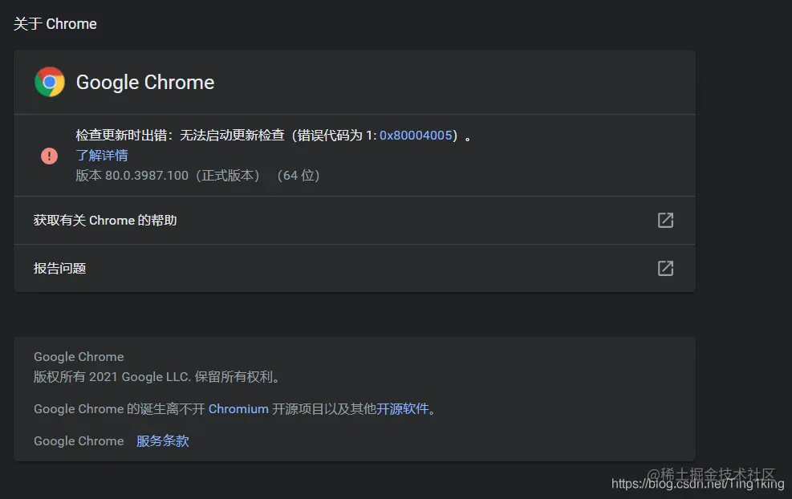Viewport: 792px width, 499px height.
Task: Open the 服务条款 link
Action: [163, 441]
